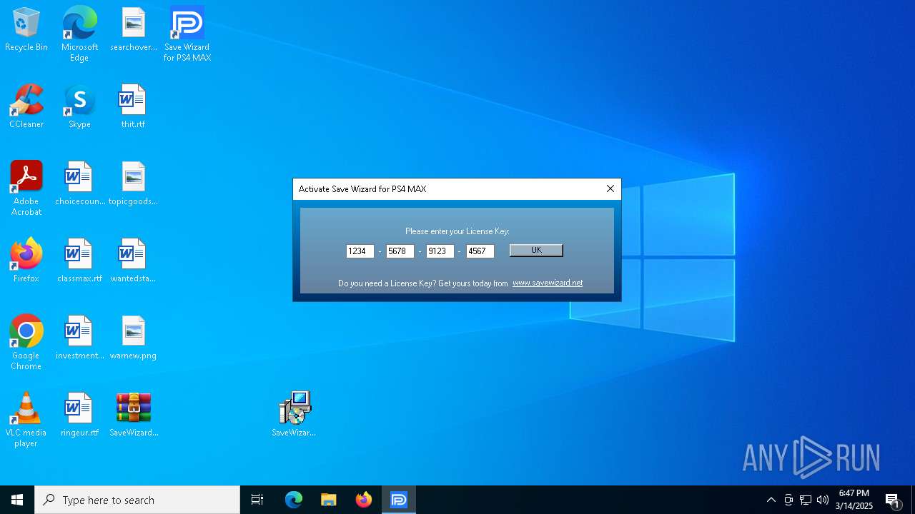The width and height of the screenshot is (915, 514).
Task: Select the searchover image file icon
Action: (x=133, y=30)
